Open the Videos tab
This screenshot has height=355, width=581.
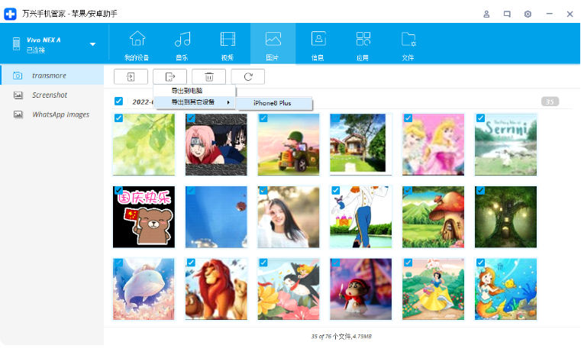point(228,45)
